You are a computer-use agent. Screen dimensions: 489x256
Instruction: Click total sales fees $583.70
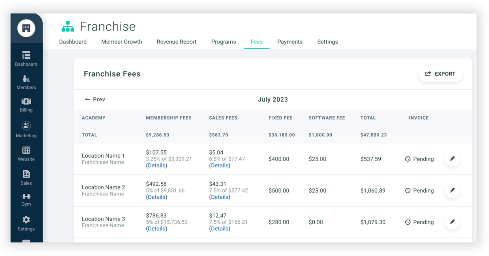click(219, 135)
